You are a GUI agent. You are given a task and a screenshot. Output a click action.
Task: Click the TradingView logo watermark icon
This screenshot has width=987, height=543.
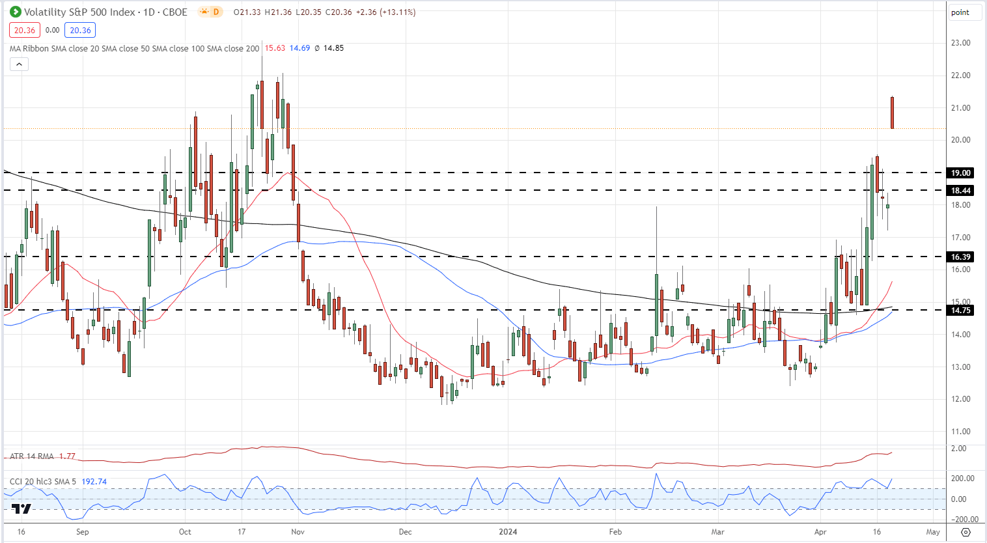[21, 509]
